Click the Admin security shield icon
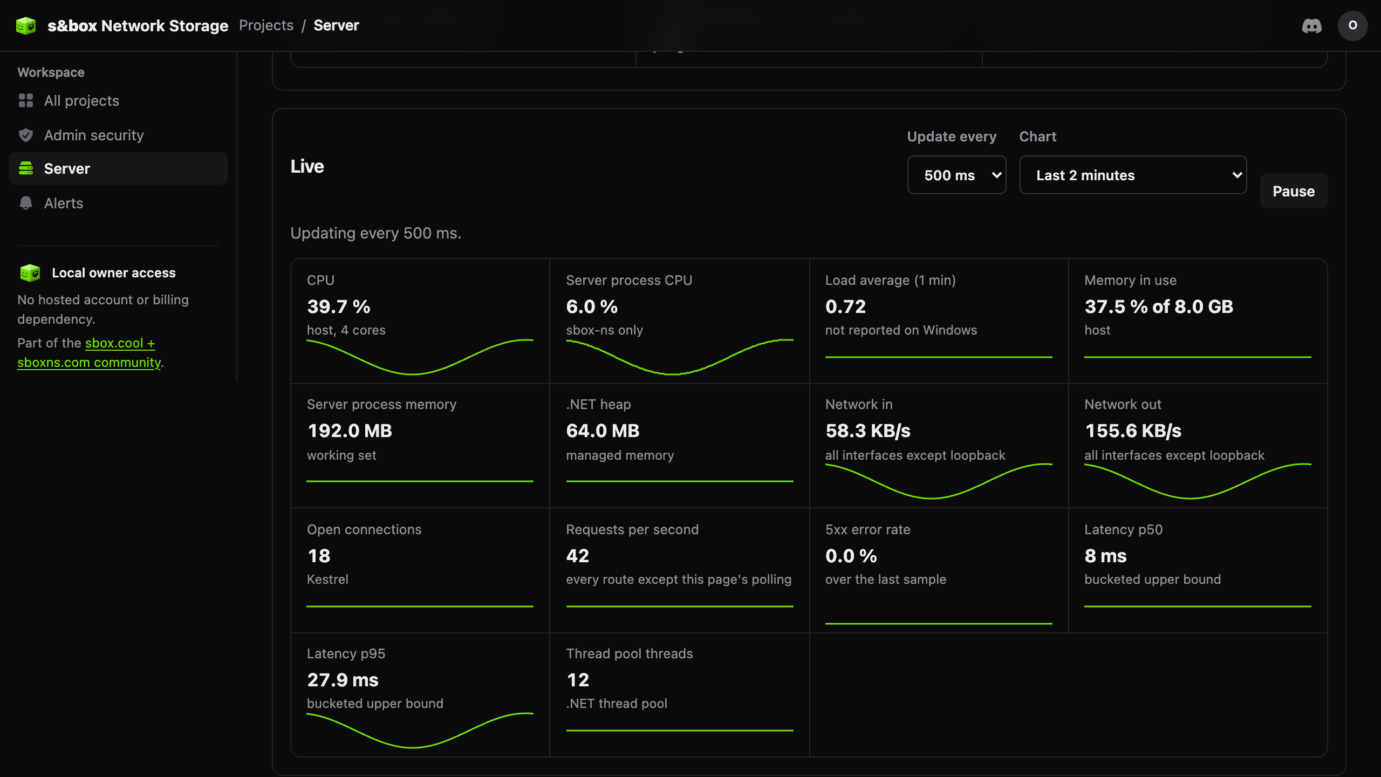The image size is (1381, 777). [x=26, y=135]
